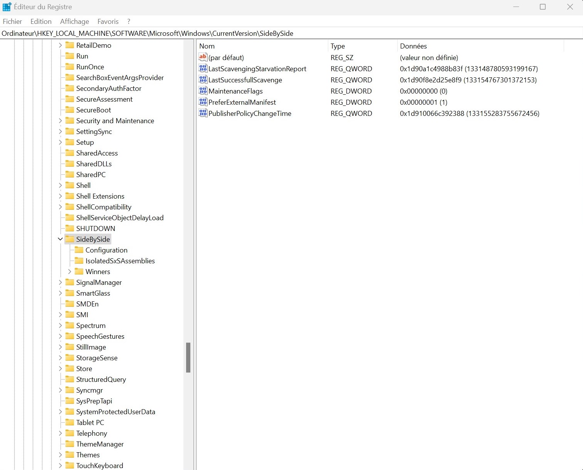Open the Favoris menu
This screenshot has height=470, width=583.
pos(108,22)
